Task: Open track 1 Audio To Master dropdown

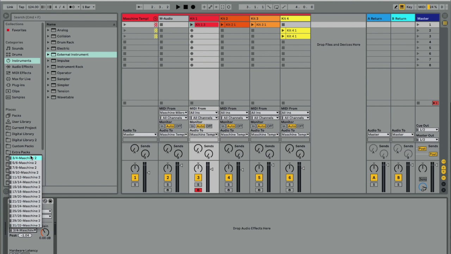Action: (140, 134)
